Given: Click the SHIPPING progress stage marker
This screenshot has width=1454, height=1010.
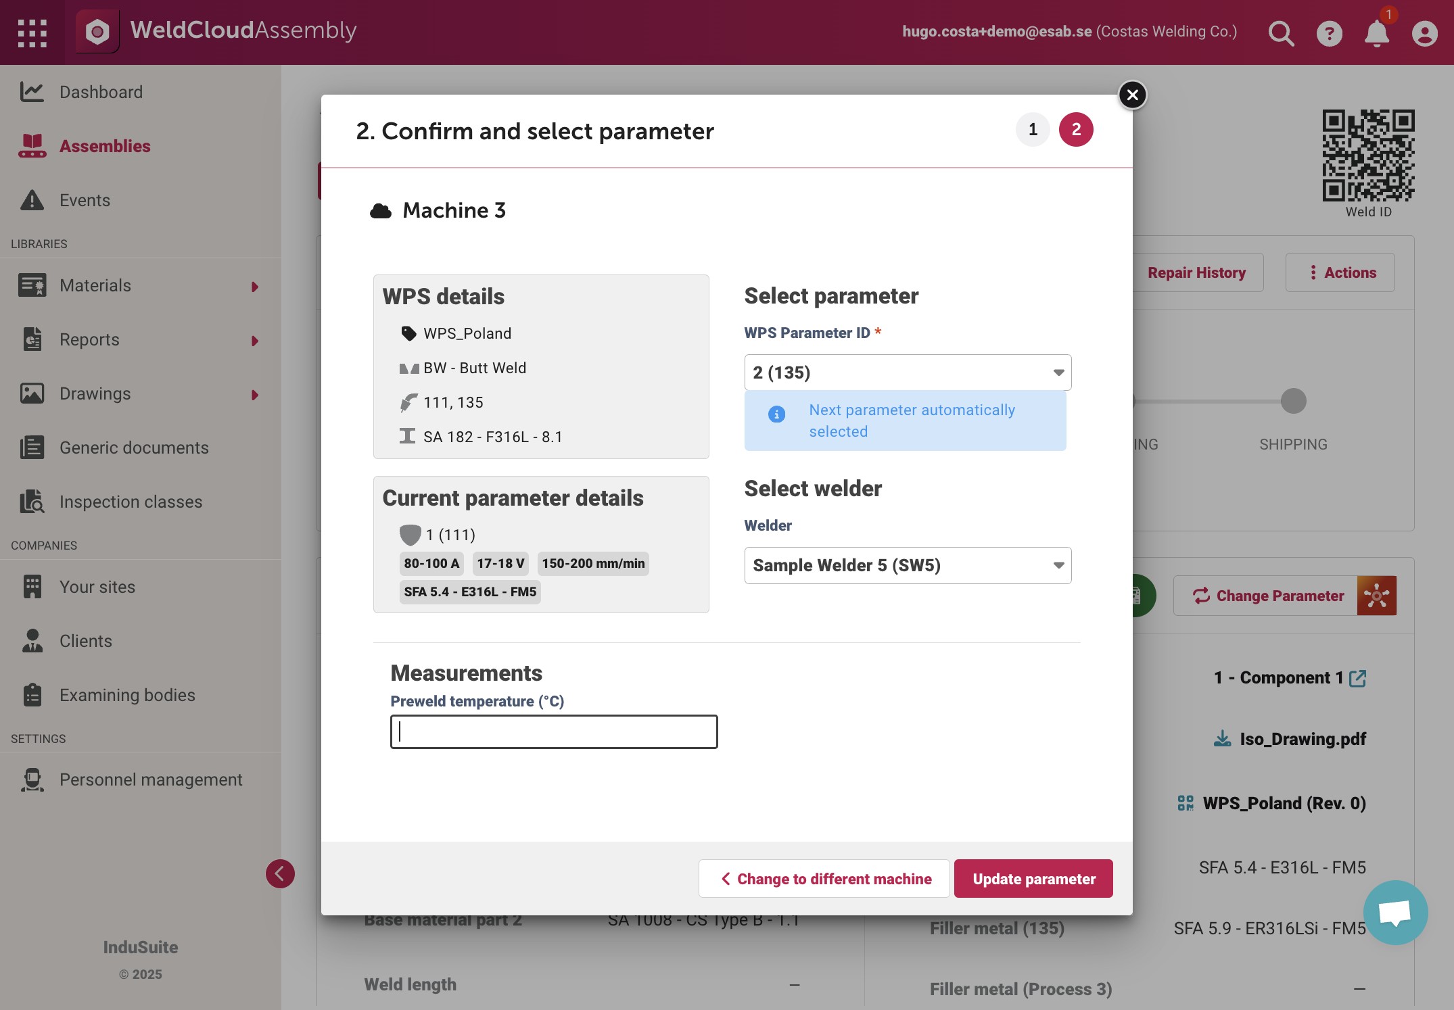Looking at the screenshot, I should [1293, 401].
